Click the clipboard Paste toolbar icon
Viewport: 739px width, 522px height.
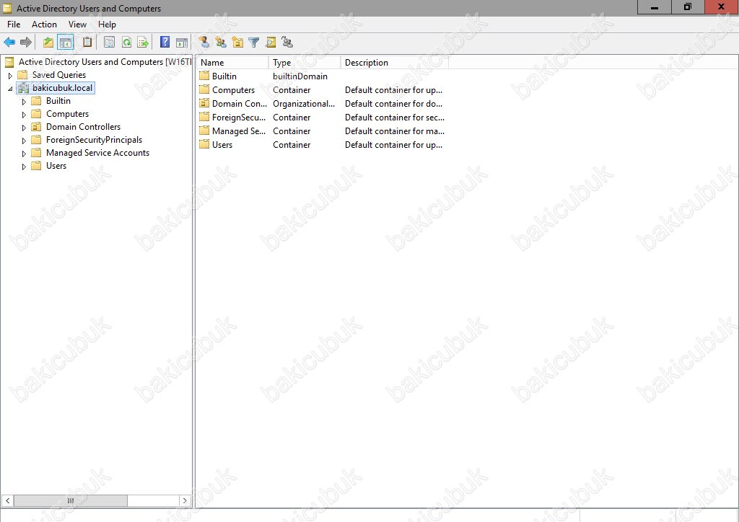pyautogui.click(x=87, y=43)
